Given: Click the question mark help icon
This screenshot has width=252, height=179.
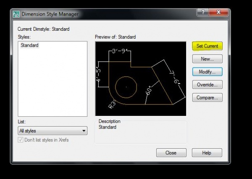Looking at the screenshot, I should (203, 12).
